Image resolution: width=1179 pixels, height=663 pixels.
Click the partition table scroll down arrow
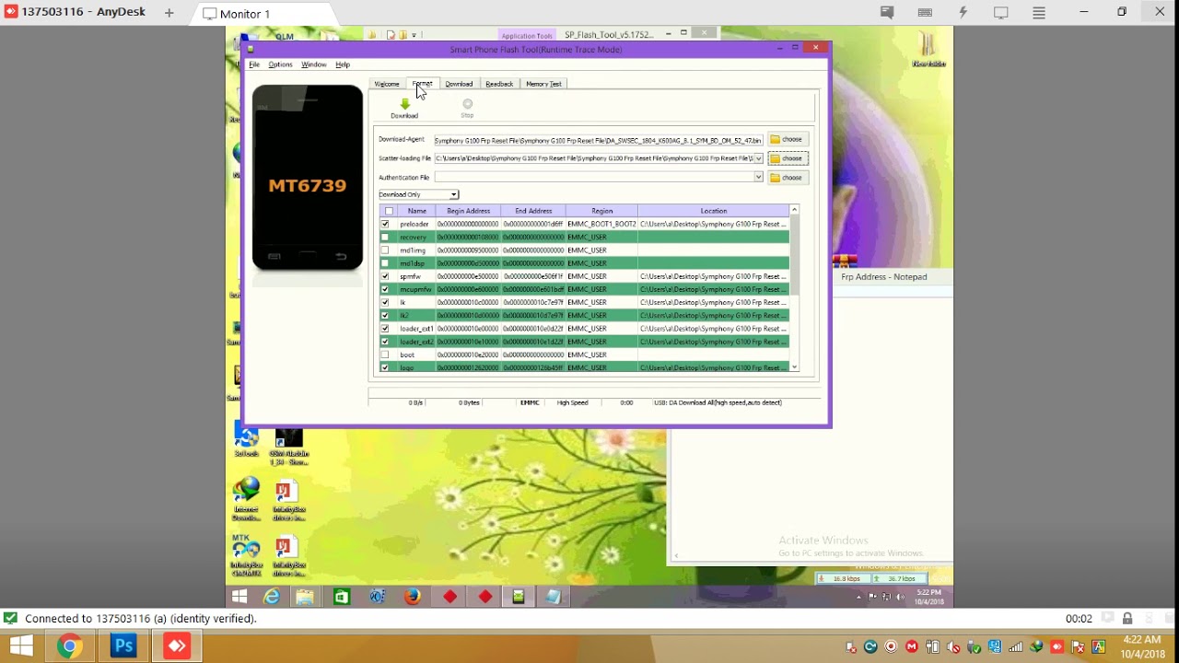[795, 366]
